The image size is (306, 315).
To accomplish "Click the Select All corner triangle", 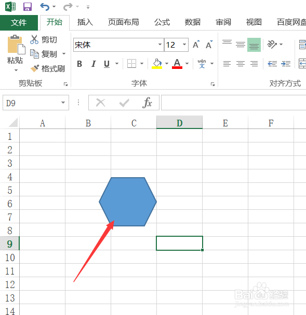I will click(x=13, y=123).
